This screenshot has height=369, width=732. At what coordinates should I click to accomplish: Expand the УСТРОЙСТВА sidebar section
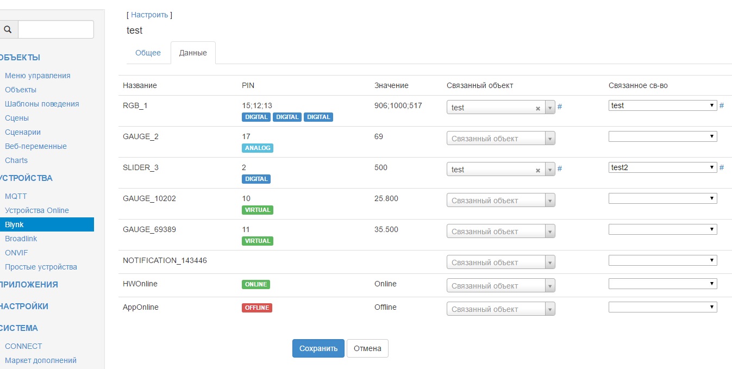click(x=26, y=178)
